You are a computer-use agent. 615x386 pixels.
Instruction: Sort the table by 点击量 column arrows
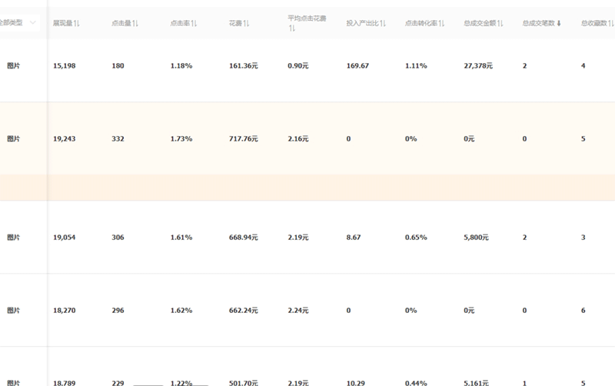pos(135,24)
